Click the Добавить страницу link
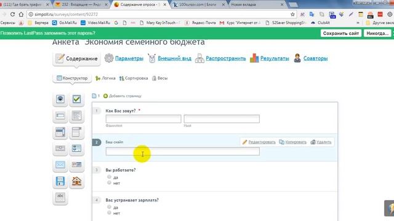Image resolution: width=394 pixels, height=221 pixels. tap(125, 96)
